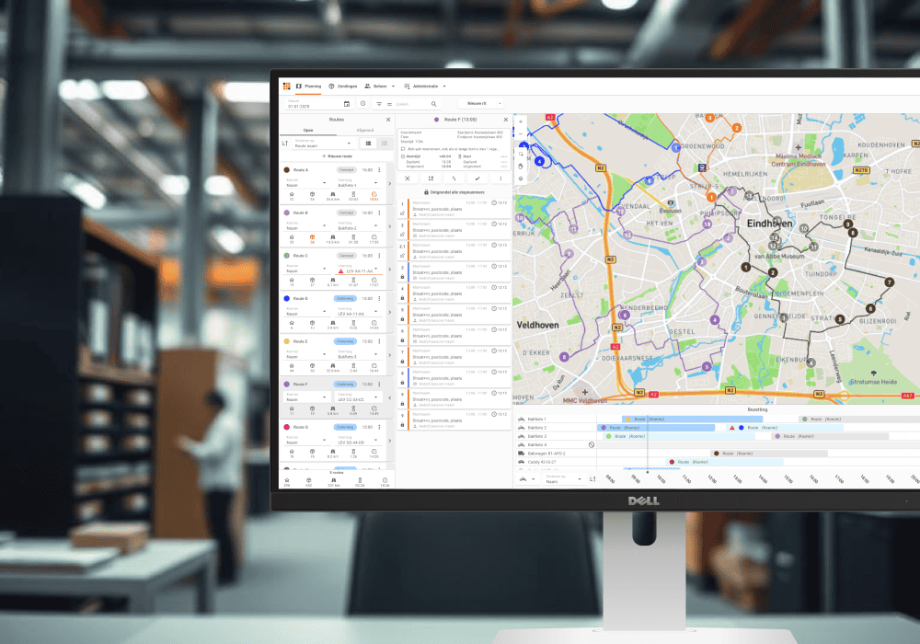Screen dimensions: 920x644
Task: Select the Bakfiets 2 row in the timeline
Action: point(555,428)
